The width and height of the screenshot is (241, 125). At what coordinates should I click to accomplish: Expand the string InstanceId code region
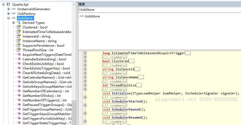click(x=85, y=69)
